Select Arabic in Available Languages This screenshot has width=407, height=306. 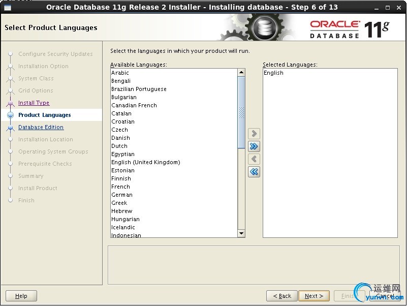click(174, 73)
